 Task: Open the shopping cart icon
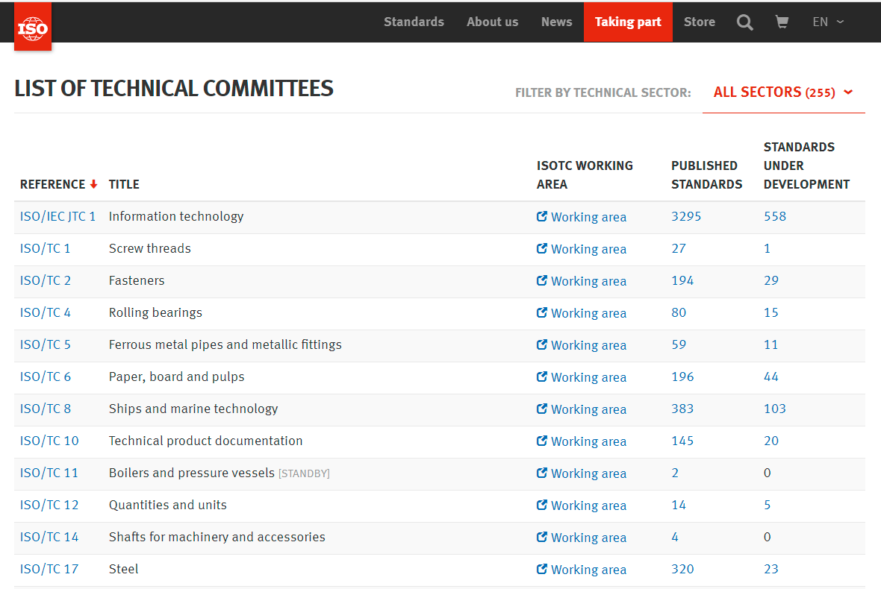pyautogui.click(x=782, y=22)
